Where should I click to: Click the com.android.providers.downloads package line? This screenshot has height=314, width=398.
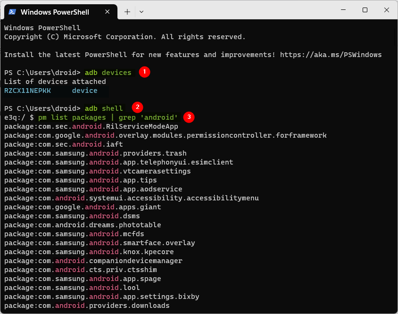[x=87, y=306]
